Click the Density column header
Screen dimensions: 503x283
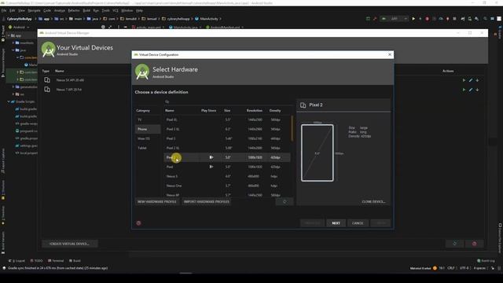tap(275, 110)
